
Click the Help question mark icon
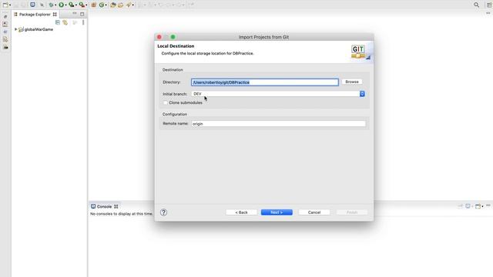tap(163, 212)
